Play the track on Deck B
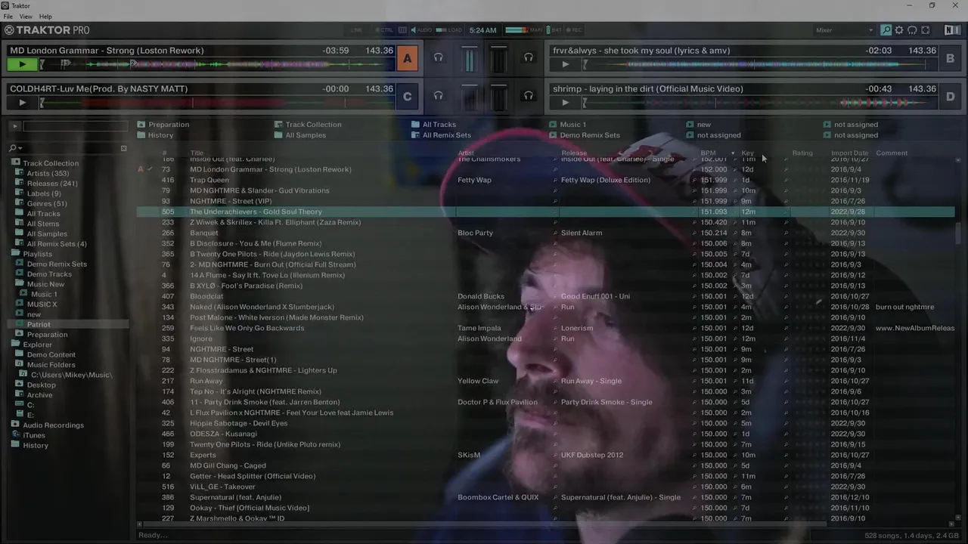Image resolution: width=968 pixels, height=544 pixels. (x=565, y=64)
